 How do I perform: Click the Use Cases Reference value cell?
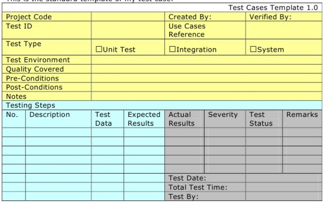(284, 30)
